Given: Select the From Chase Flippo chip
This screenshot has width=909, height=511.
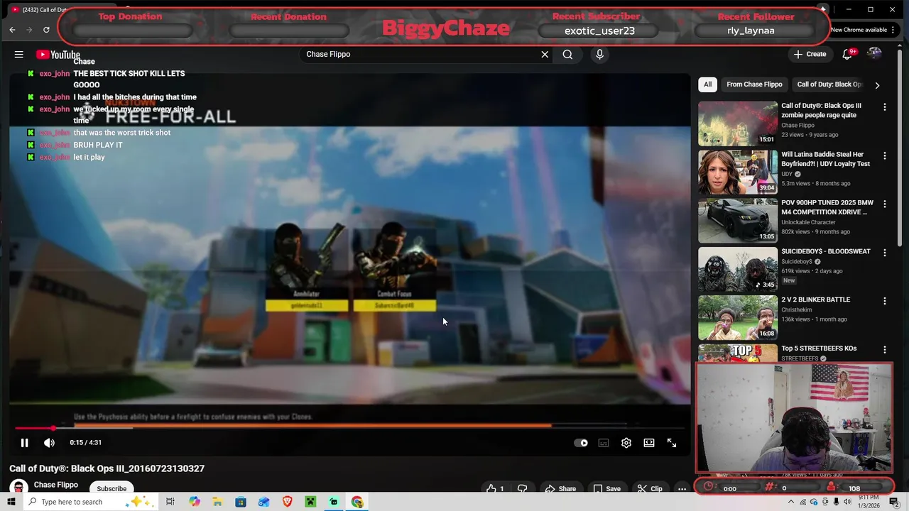Looking at the screenshot, I should [x=754, y=84].
